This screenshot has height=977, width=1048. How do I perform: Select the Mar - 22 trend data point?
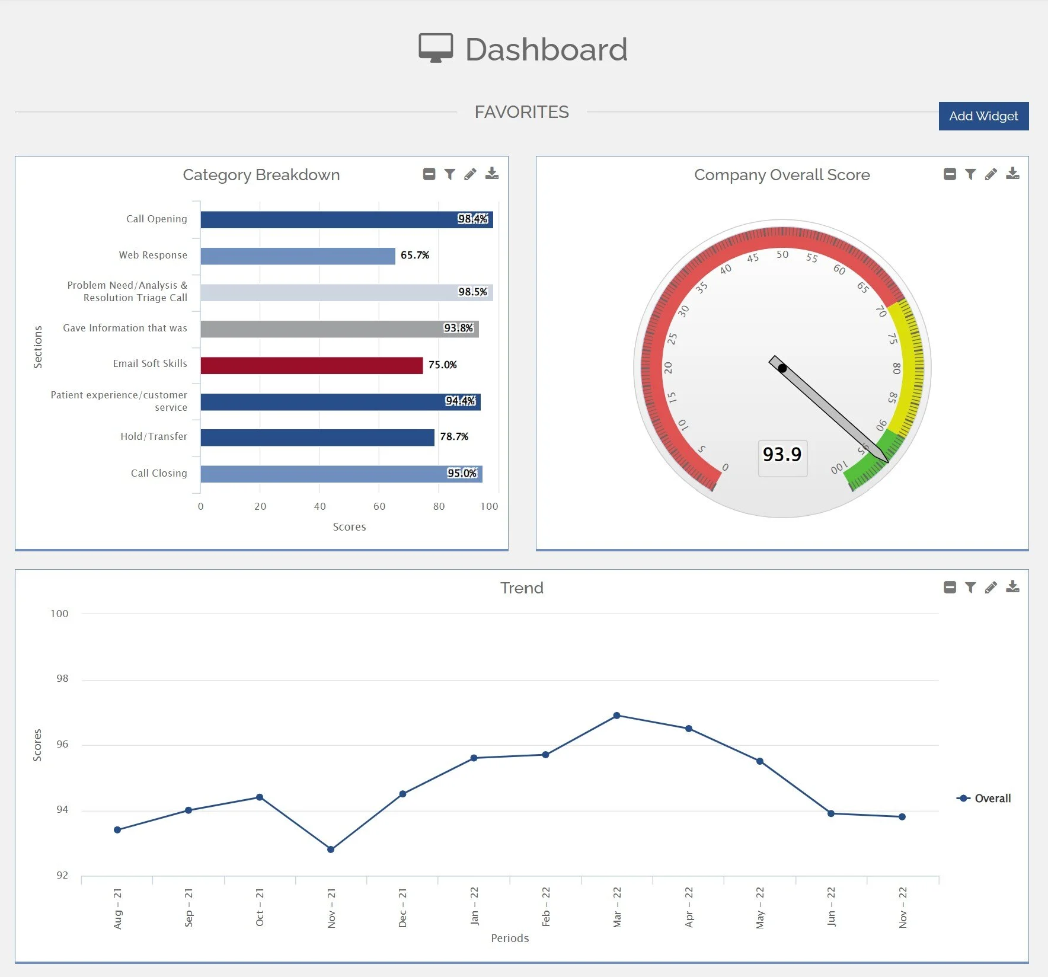(616, 716)
